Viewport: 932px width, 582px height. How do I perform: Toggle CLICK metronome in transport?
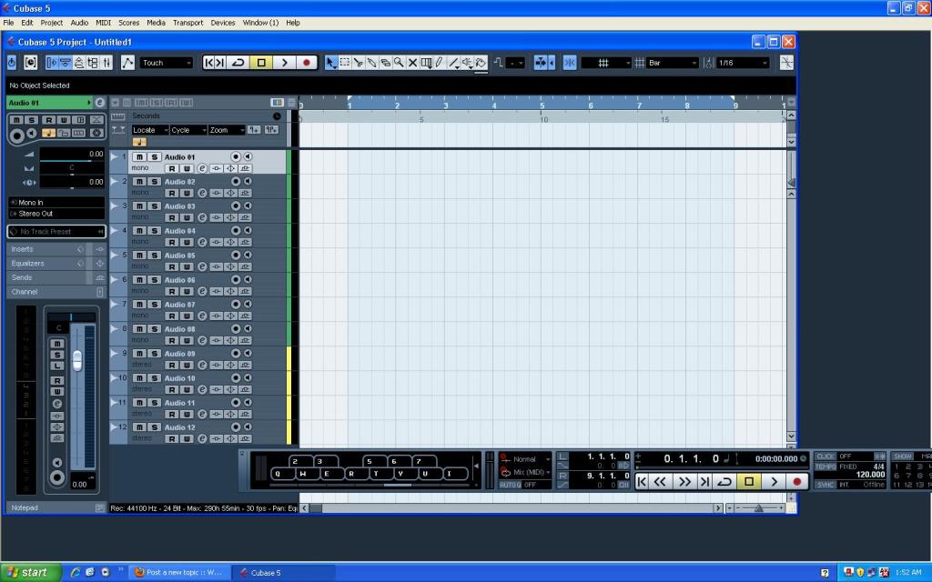(x=826, y=457)
